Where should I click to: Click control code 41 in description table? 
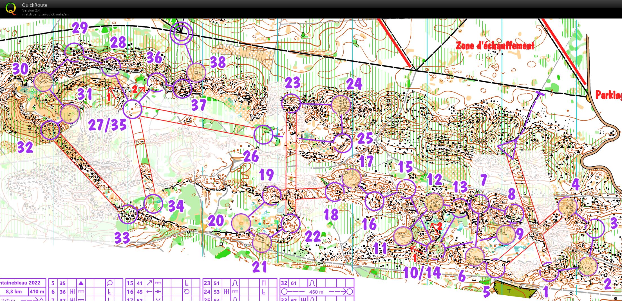[x=140, y=283]
